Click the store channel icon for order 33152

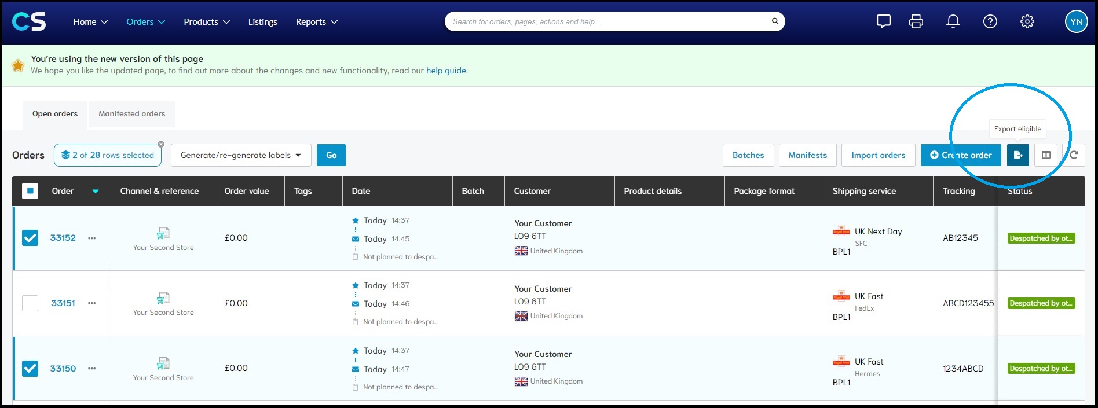(163, 233)
